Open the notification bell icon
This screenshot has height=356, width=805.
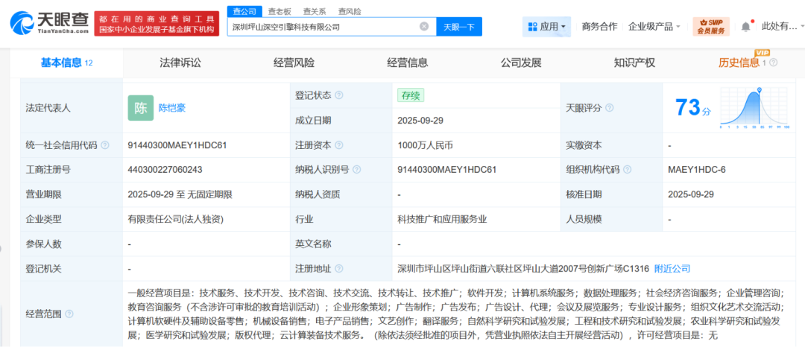[x=746, y=26]
